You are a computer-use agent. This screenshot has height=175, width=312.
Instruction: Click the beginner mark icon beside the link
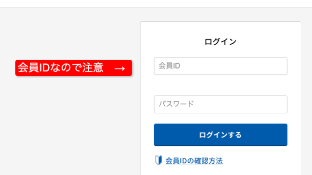click(x=158, y=160)
